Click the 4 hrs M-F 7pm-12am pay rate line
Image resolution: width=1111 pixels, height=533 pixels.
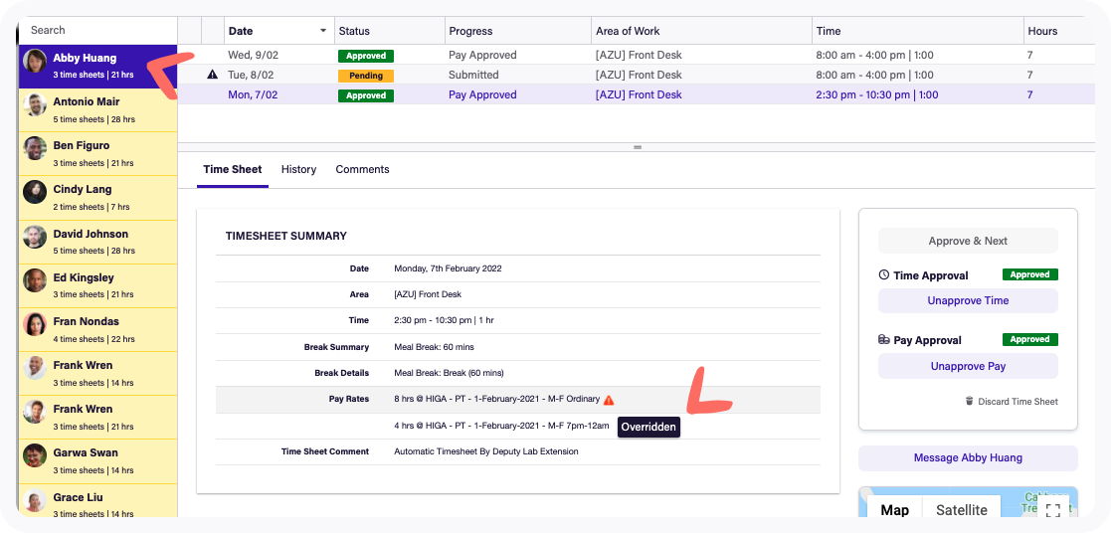coord(501,427)
